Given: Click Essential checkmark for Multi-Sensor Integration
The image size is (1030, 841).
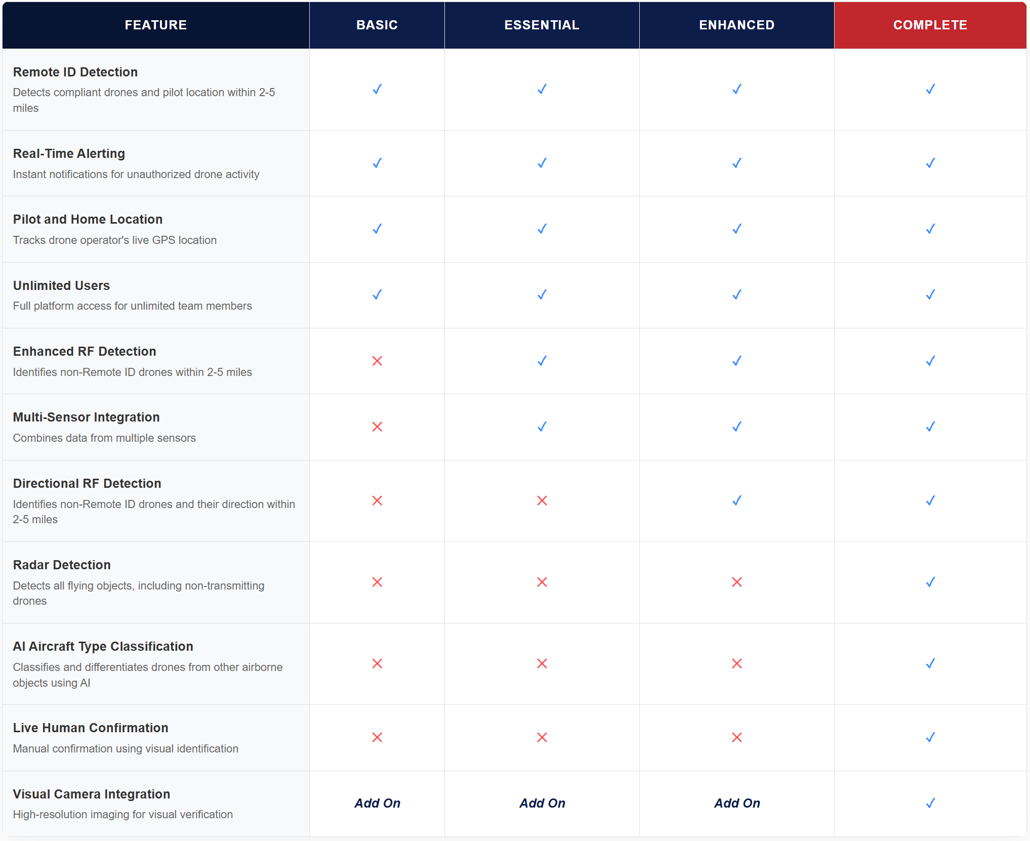Looking at the screenshot, I should (542, 427).
